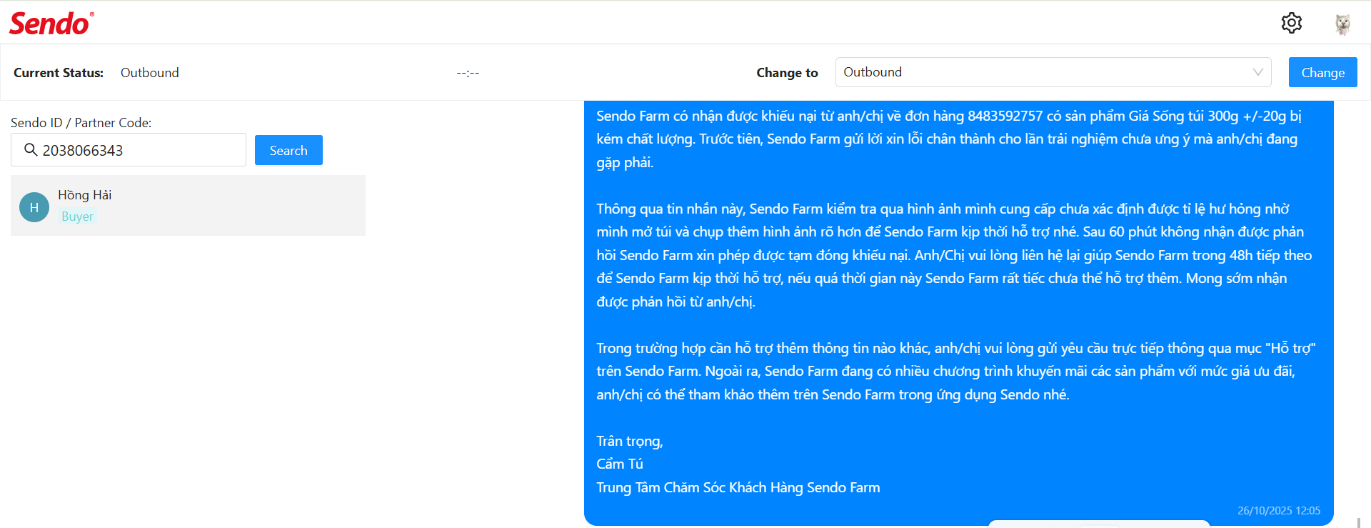Select the Hồng Hải avatar circle
Screen dimensions: 1371x528
click(x=34, y=207)
